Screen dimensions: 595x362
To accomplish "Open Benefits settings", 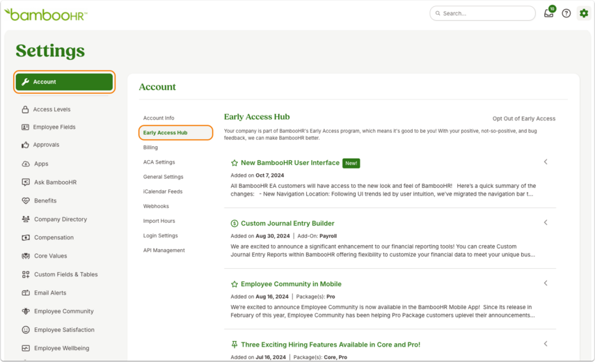I will click(x=45, y=200).
